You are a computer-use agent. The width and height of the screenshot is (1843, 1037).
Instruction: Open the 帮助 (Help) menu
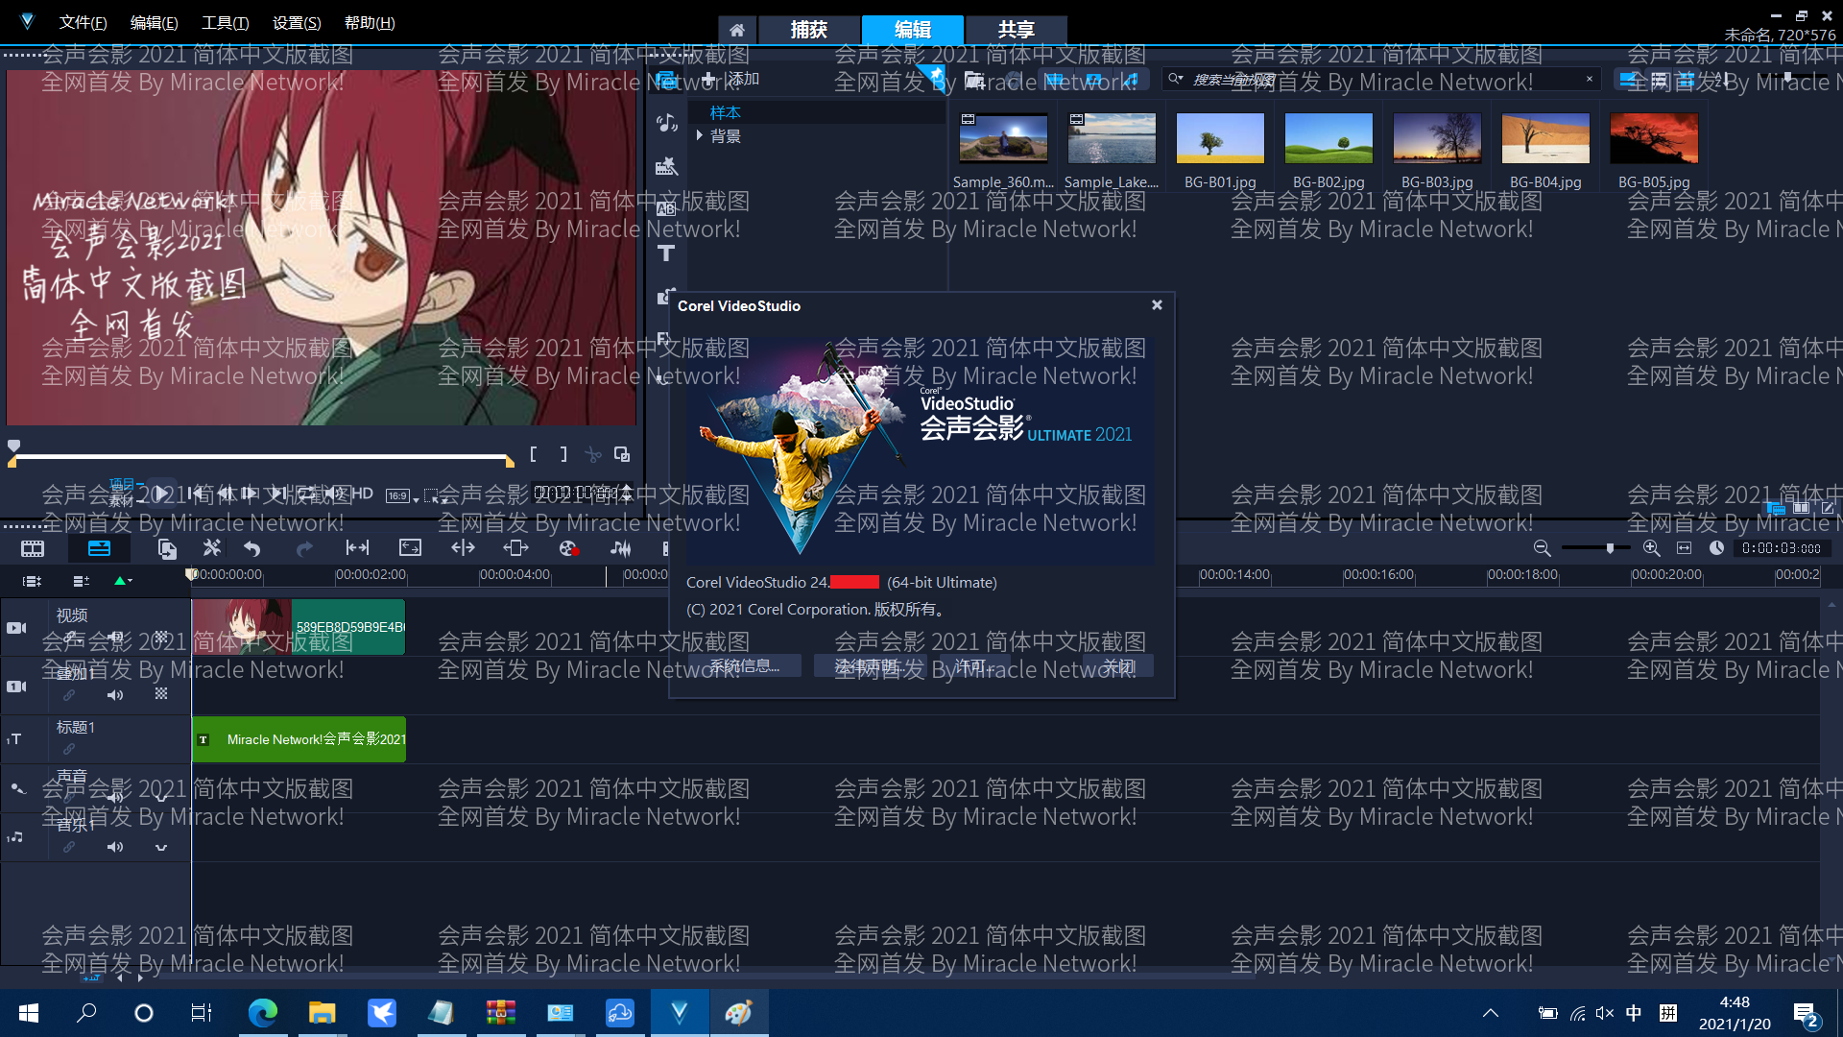tap(370, 22)
